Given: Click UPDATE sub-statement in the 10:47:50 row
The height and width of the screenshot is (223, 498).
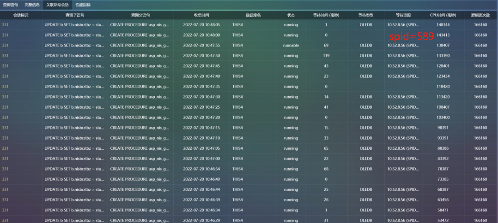Looking at the screenshot, I should (x=75, y=56).
